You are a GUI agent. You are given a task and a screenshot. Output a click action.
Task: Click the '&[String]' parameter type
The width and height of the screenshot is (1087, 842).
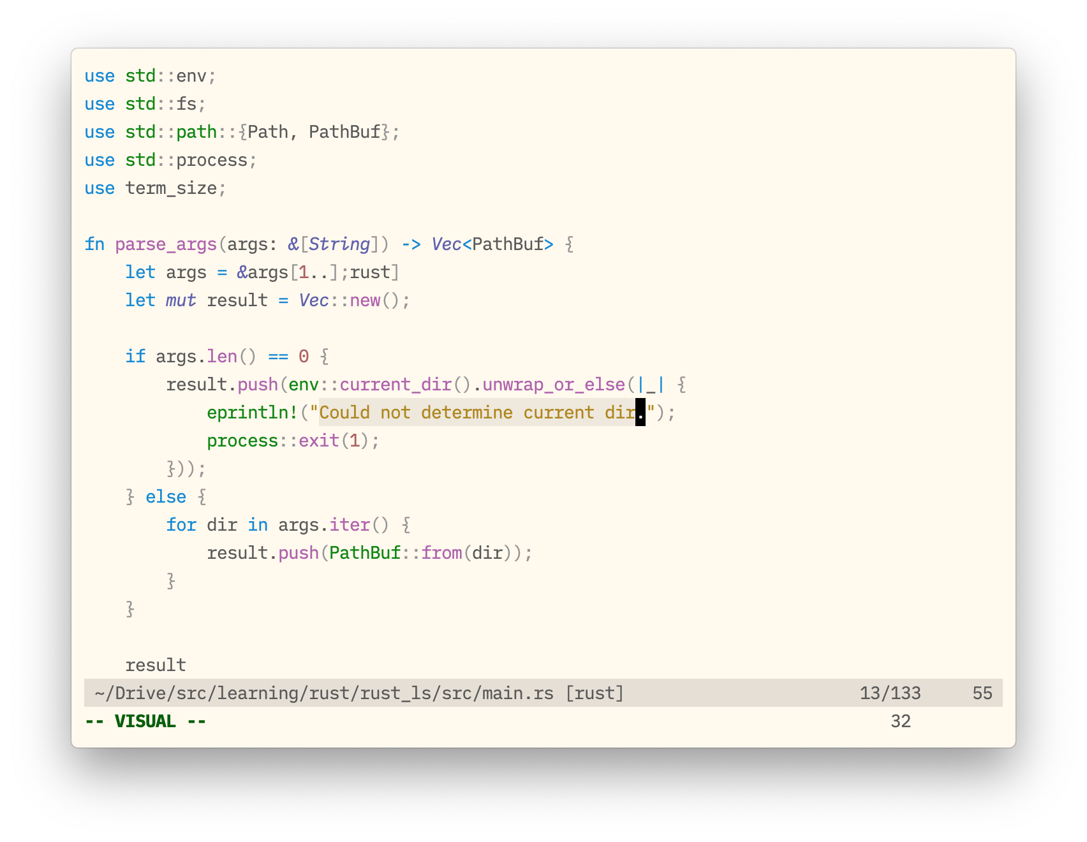coord(334,244)
